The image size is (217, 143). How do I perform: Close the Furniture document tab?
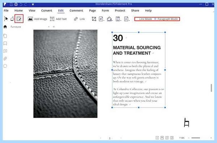click(x=49, y=27)
